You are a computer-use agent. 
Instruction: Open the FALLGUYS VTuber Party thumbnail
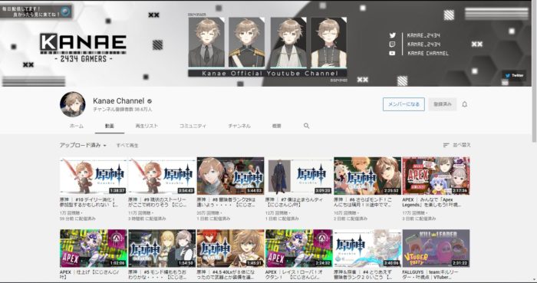(436, 248)
